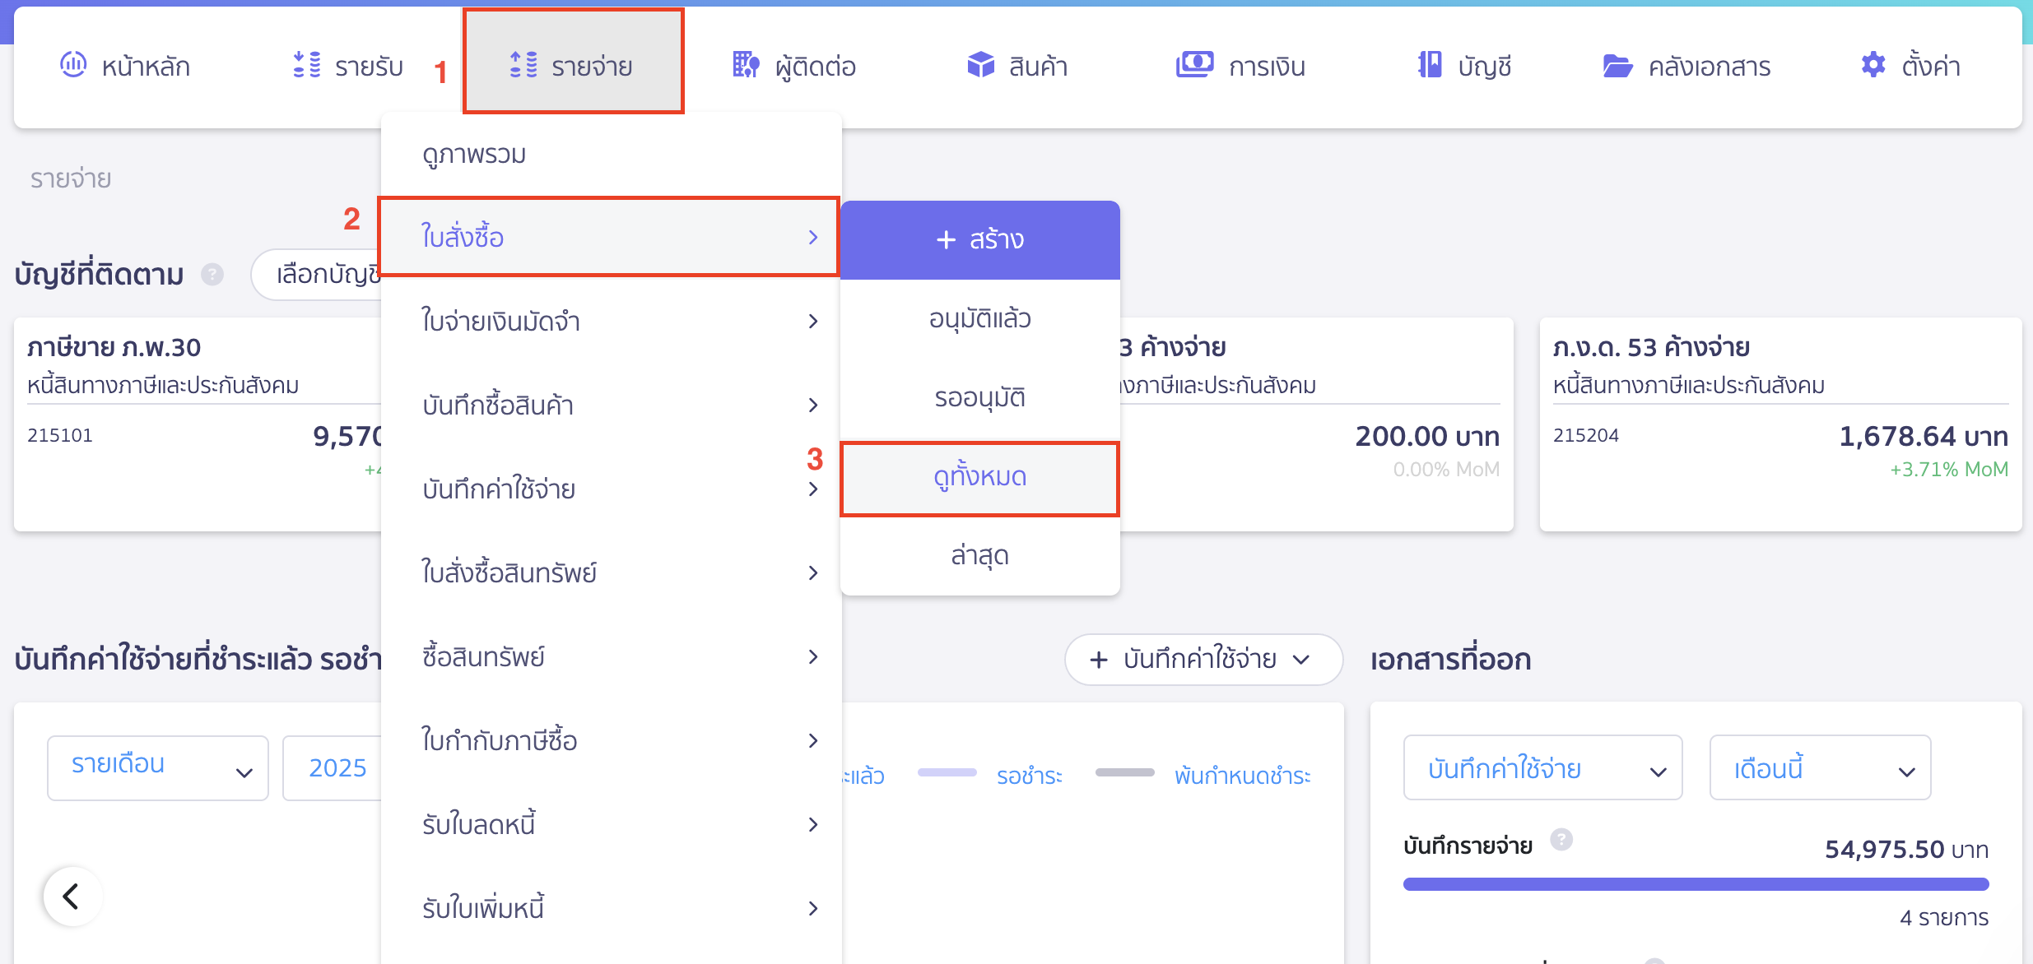Open the 2025 year selector
2033x964 pixels.
tap(333, 767)
